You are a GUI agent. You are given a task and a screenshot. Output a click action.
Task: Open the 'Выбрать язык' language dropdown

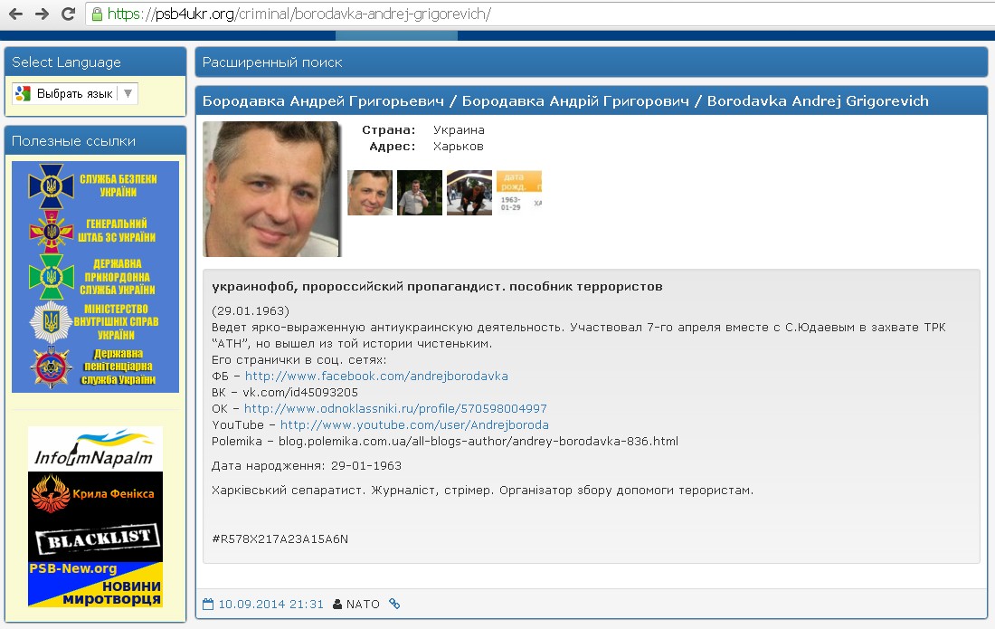pos(74,93)
